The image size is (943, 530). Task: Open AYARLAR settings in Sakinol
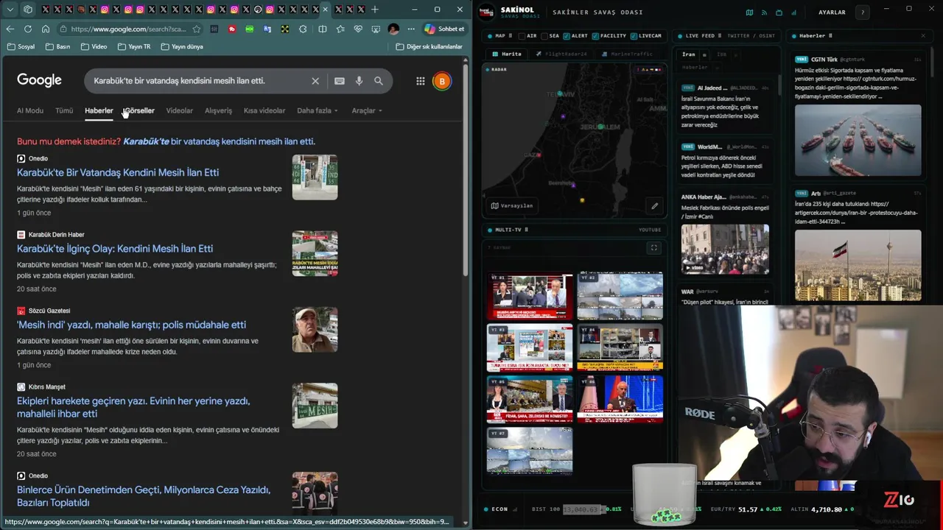(x=832, y=13)
